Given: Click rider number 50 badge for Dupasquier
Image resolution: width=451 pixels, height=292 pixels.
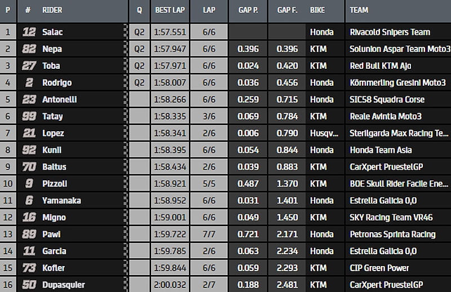Looking at the screenshot, I should 28,285.
